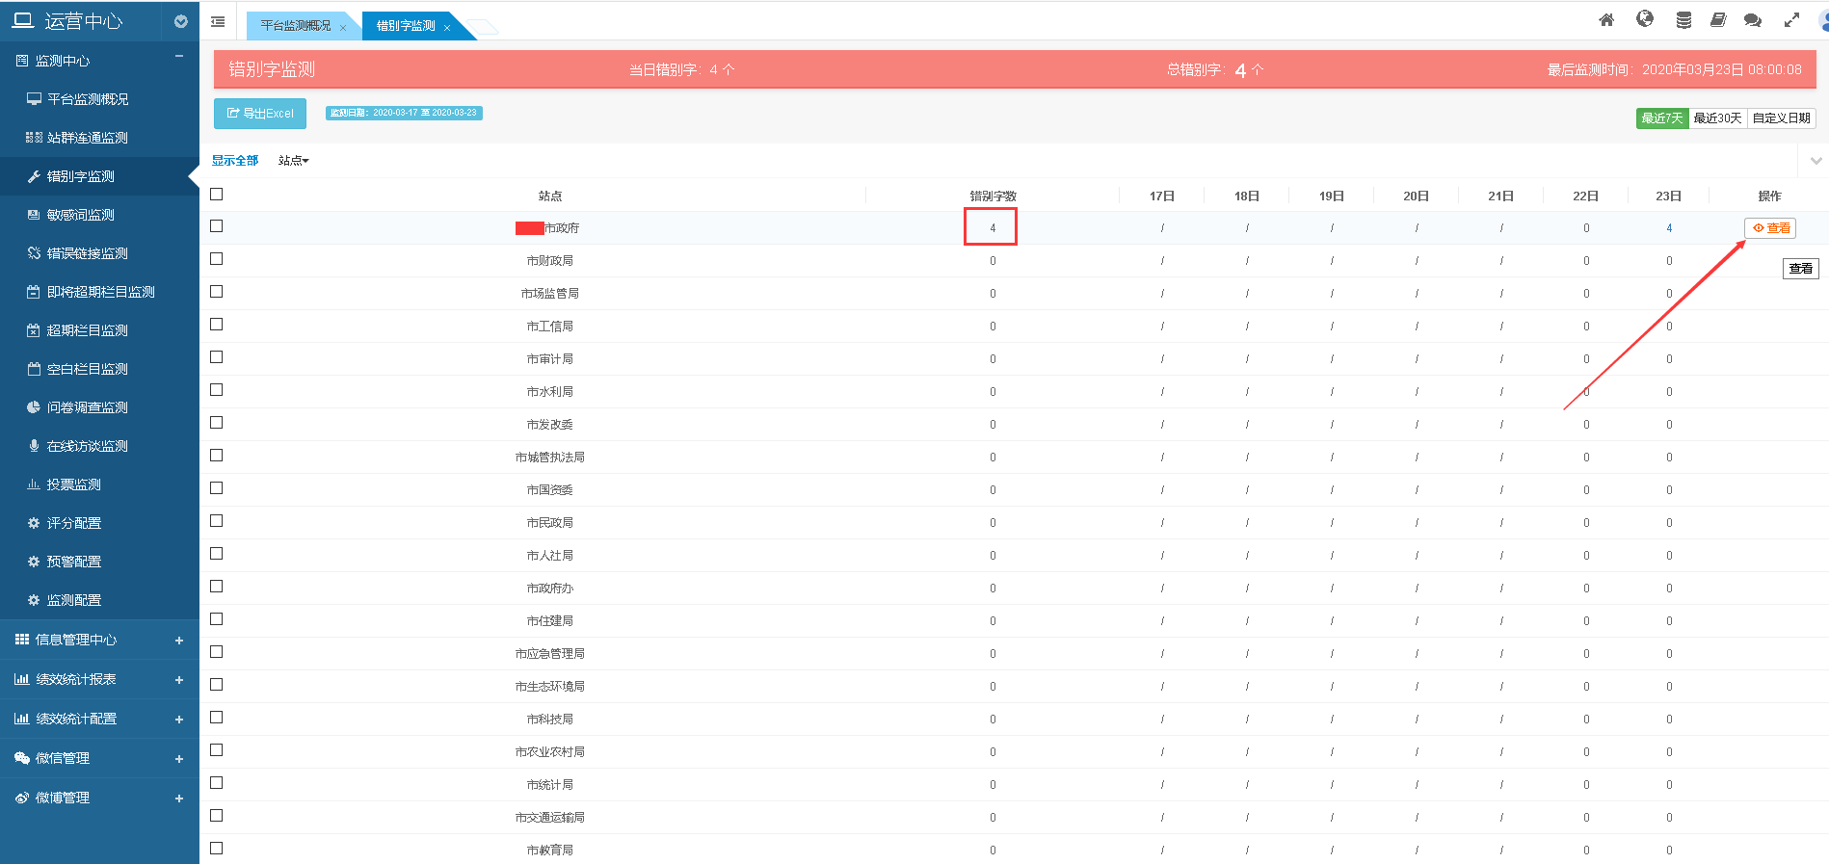Screen dimensions: 1829x864
Task: Click the 查看 button for 市政府 row
Action: click(1770, 228)
